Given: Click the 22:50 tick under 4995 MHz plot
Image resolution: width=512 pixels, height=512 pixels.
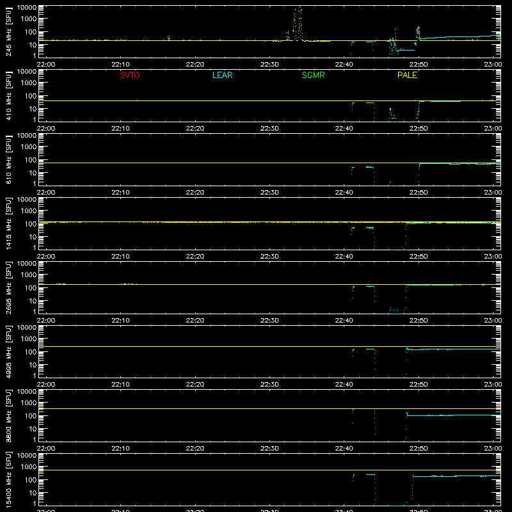Looking at the screenshot, I should tap(419, 385).
